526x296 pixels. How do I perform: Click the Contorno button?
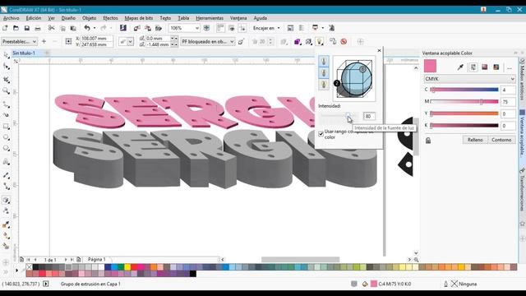(501, 140)
